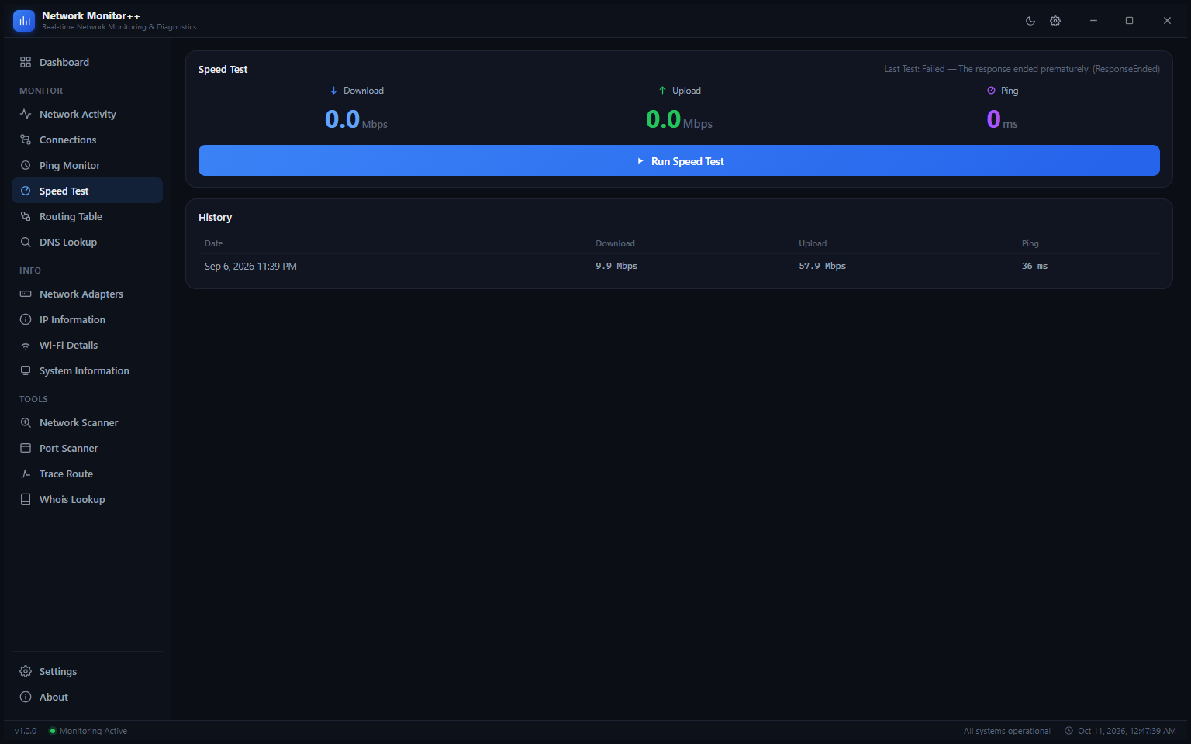Run the speed test
This screenshot has width=1191, height=744.
click(679, 160)
